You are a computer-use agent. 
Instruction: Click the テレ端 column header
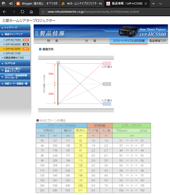[x=106, y=131]
